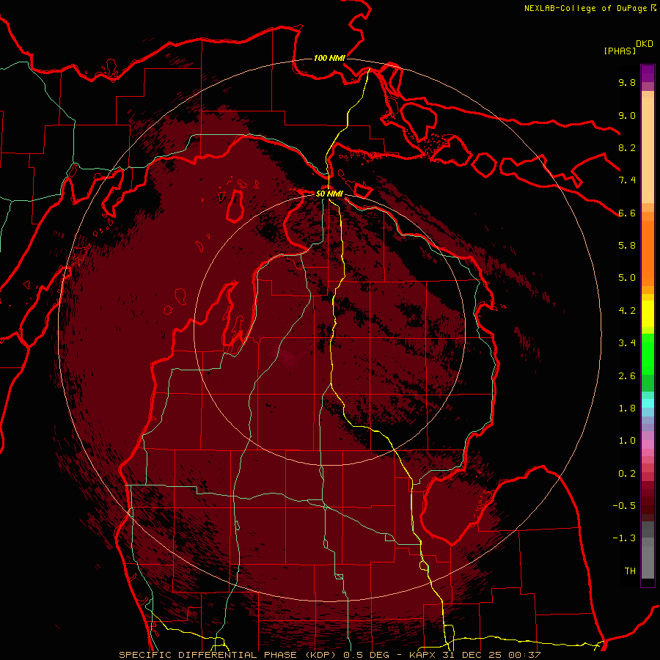
Task: Click the 50 NMI range ring label
Action: (329, 194)
